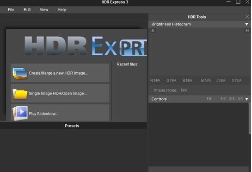Viewport: 252px width, 172px height.
Task: Toggle the S shadows indicator in histogram
Action: pos(153,31)
